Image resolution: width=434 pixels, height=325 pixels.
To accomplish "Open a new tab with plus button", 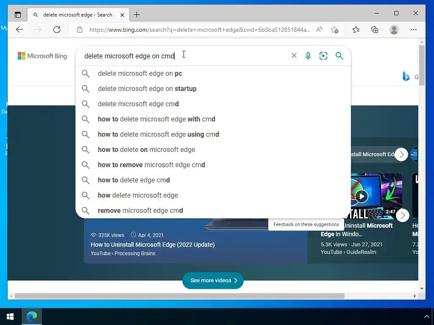I will 137,15.
